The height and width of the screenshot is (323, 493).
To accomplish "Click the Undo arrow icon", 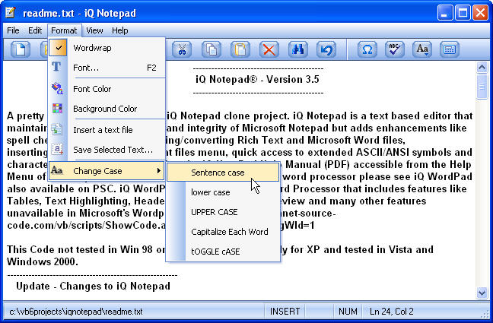I will (x=326, y=50).
